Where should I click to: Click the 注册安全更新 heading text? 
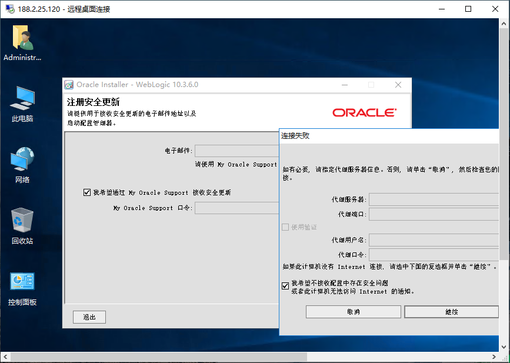point(94,102)
